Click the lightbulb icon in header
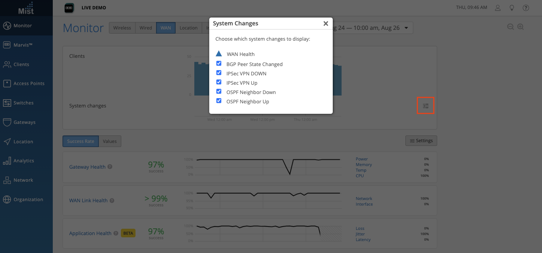Image resolution: width=542 pixels, height=253 pixels. coord(512,7)
